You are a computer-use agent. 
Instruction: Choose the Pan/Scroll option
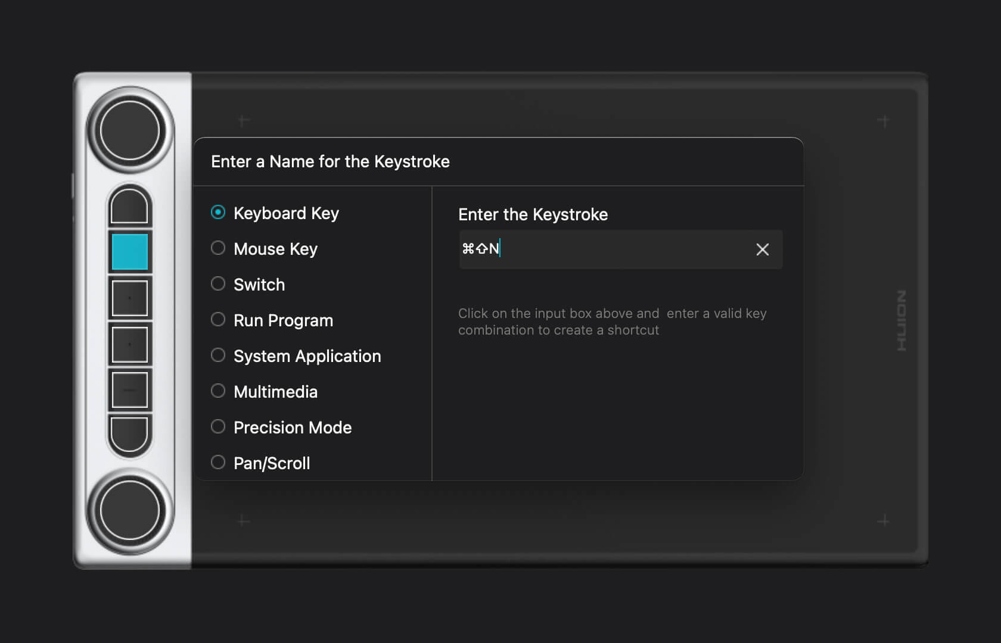click(218, 463)
